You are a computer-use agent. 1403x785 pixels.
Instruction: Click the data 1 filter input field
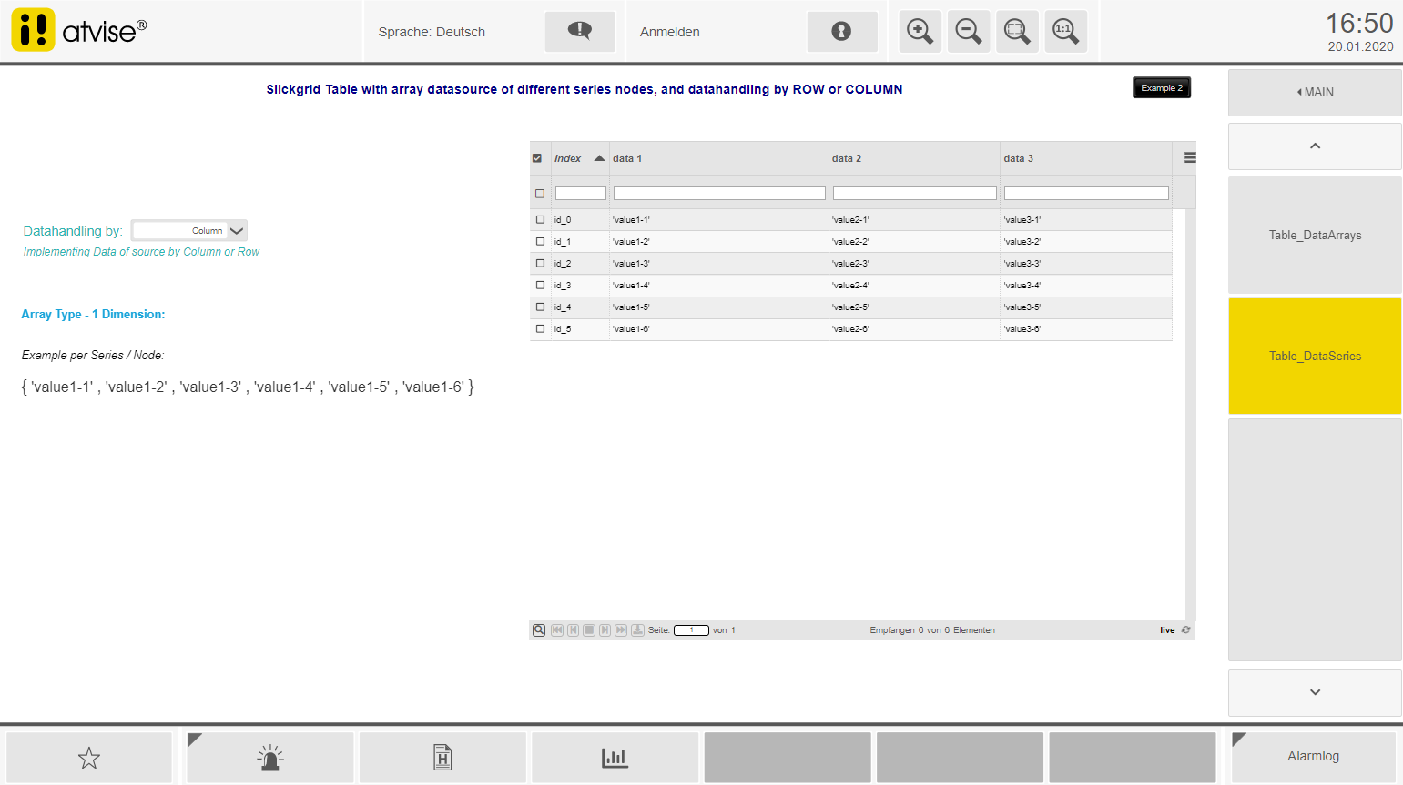point(719,194)
